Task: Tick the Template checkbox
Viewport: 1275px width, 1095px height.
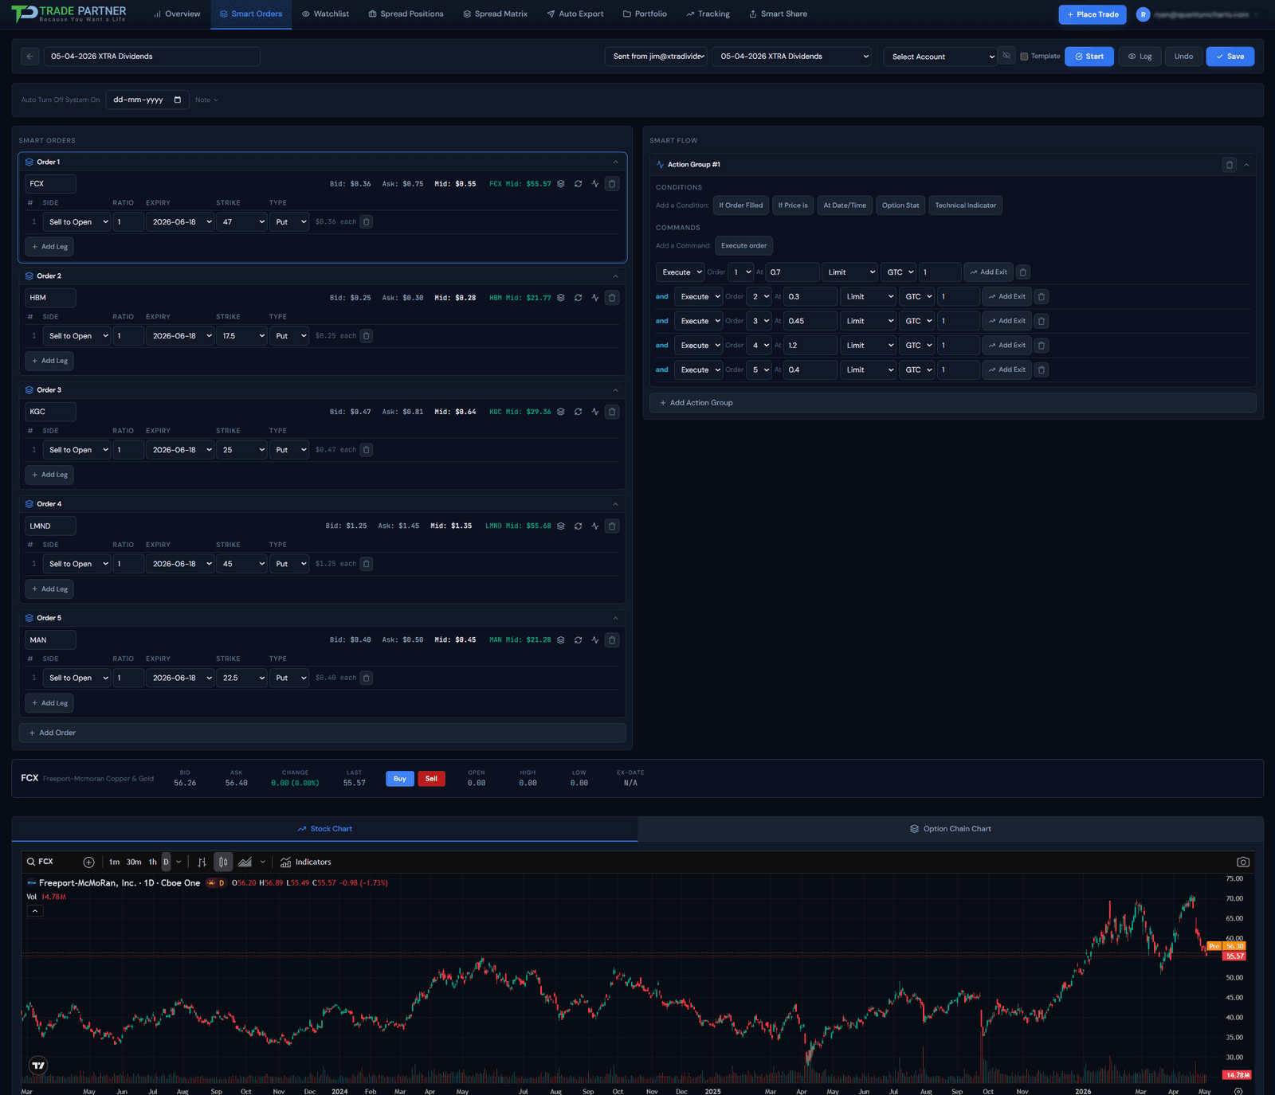Action: pyautogui.click(x=1024, y=57)
